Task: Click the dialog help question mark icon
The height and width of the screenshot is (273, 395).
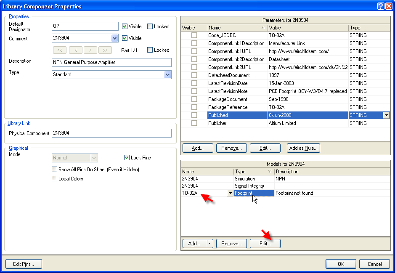Action: [x=381, y=6]
